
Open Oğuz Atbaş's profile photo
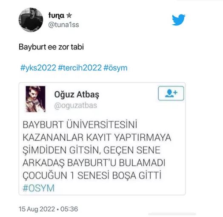click(35, 99)
